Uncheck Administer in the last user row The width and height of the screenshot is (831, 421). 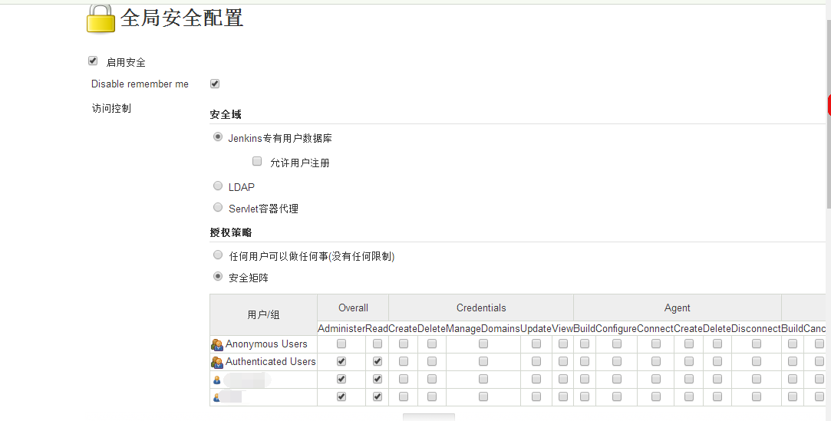341,396
